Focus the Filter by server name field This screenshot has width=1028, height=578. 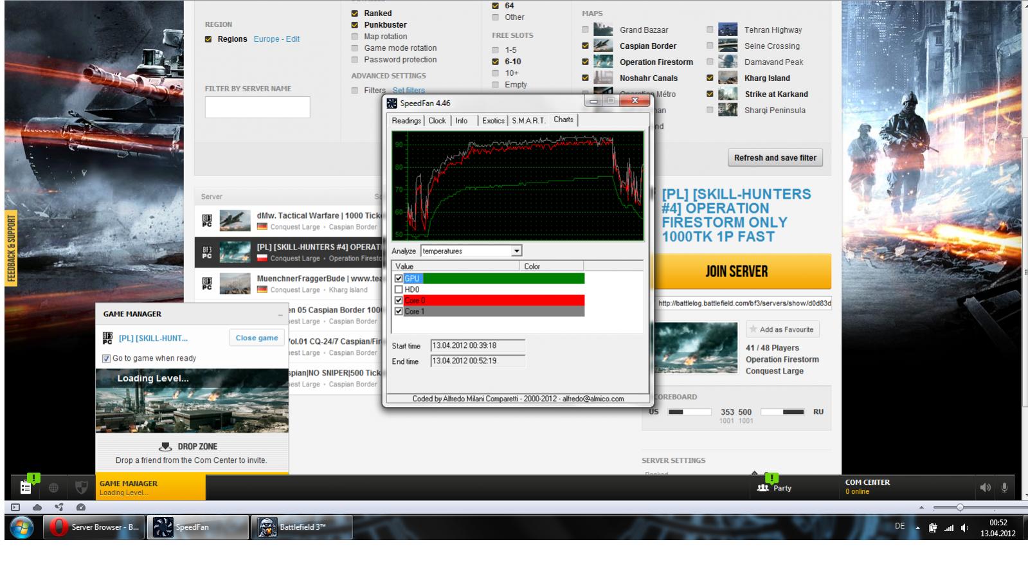[x=257, y=107]
